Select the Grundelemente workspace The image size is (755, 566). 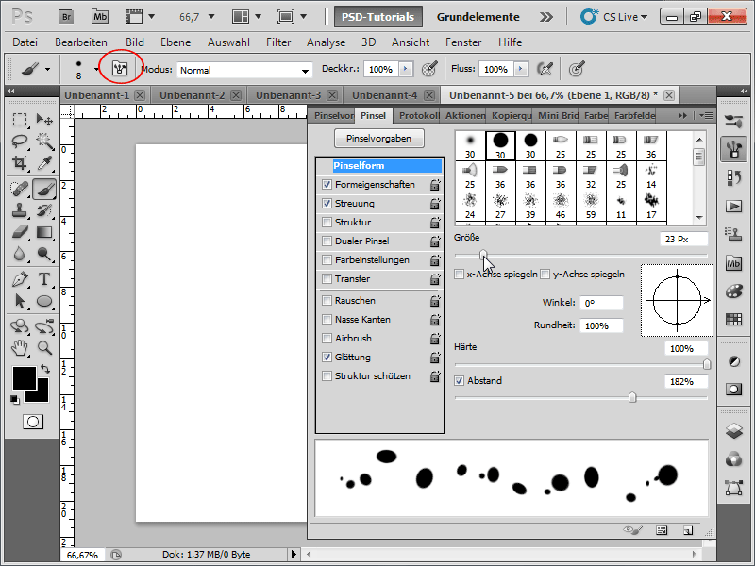click(478, 17)
